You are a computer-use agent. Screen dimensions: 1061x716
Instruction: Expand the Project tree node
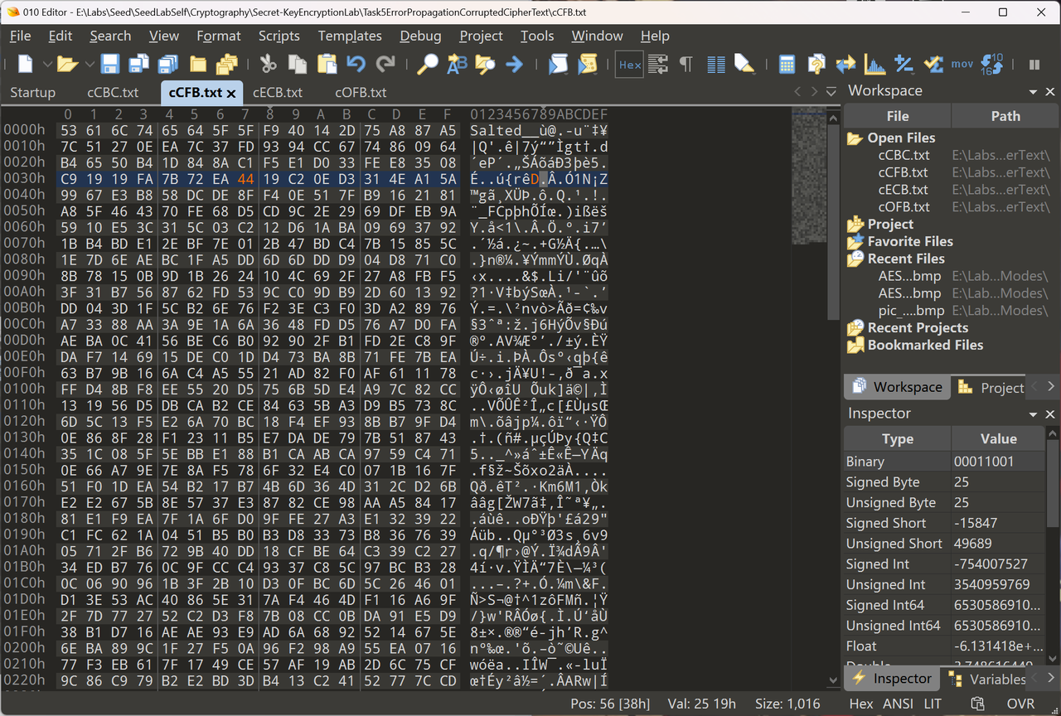pos(855,225)
